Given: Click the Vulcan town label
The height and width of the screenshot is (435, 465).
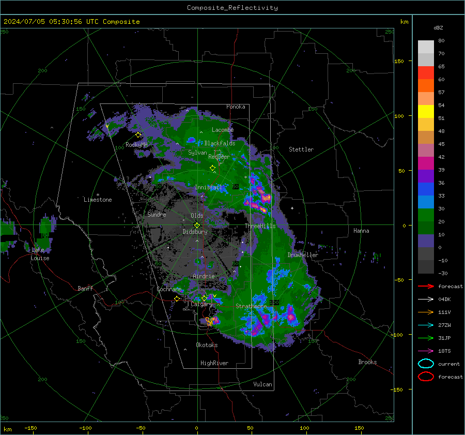Looking at the screenshot, I should (263, 384).
